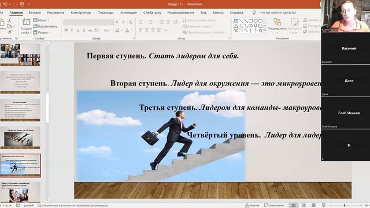Undo the last action in title bar
The height and width of the screenshot is (208, 370).
[x=6, y=4]
